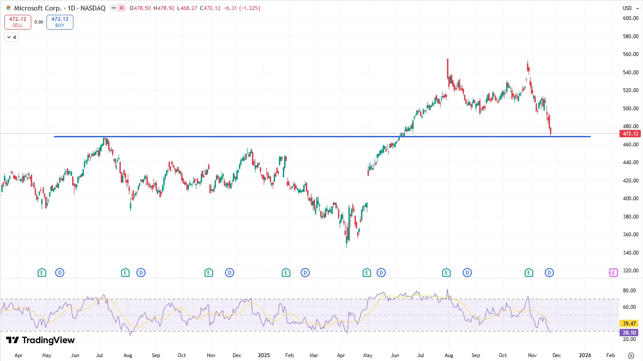Click the 400.00 price axis label

630,199
